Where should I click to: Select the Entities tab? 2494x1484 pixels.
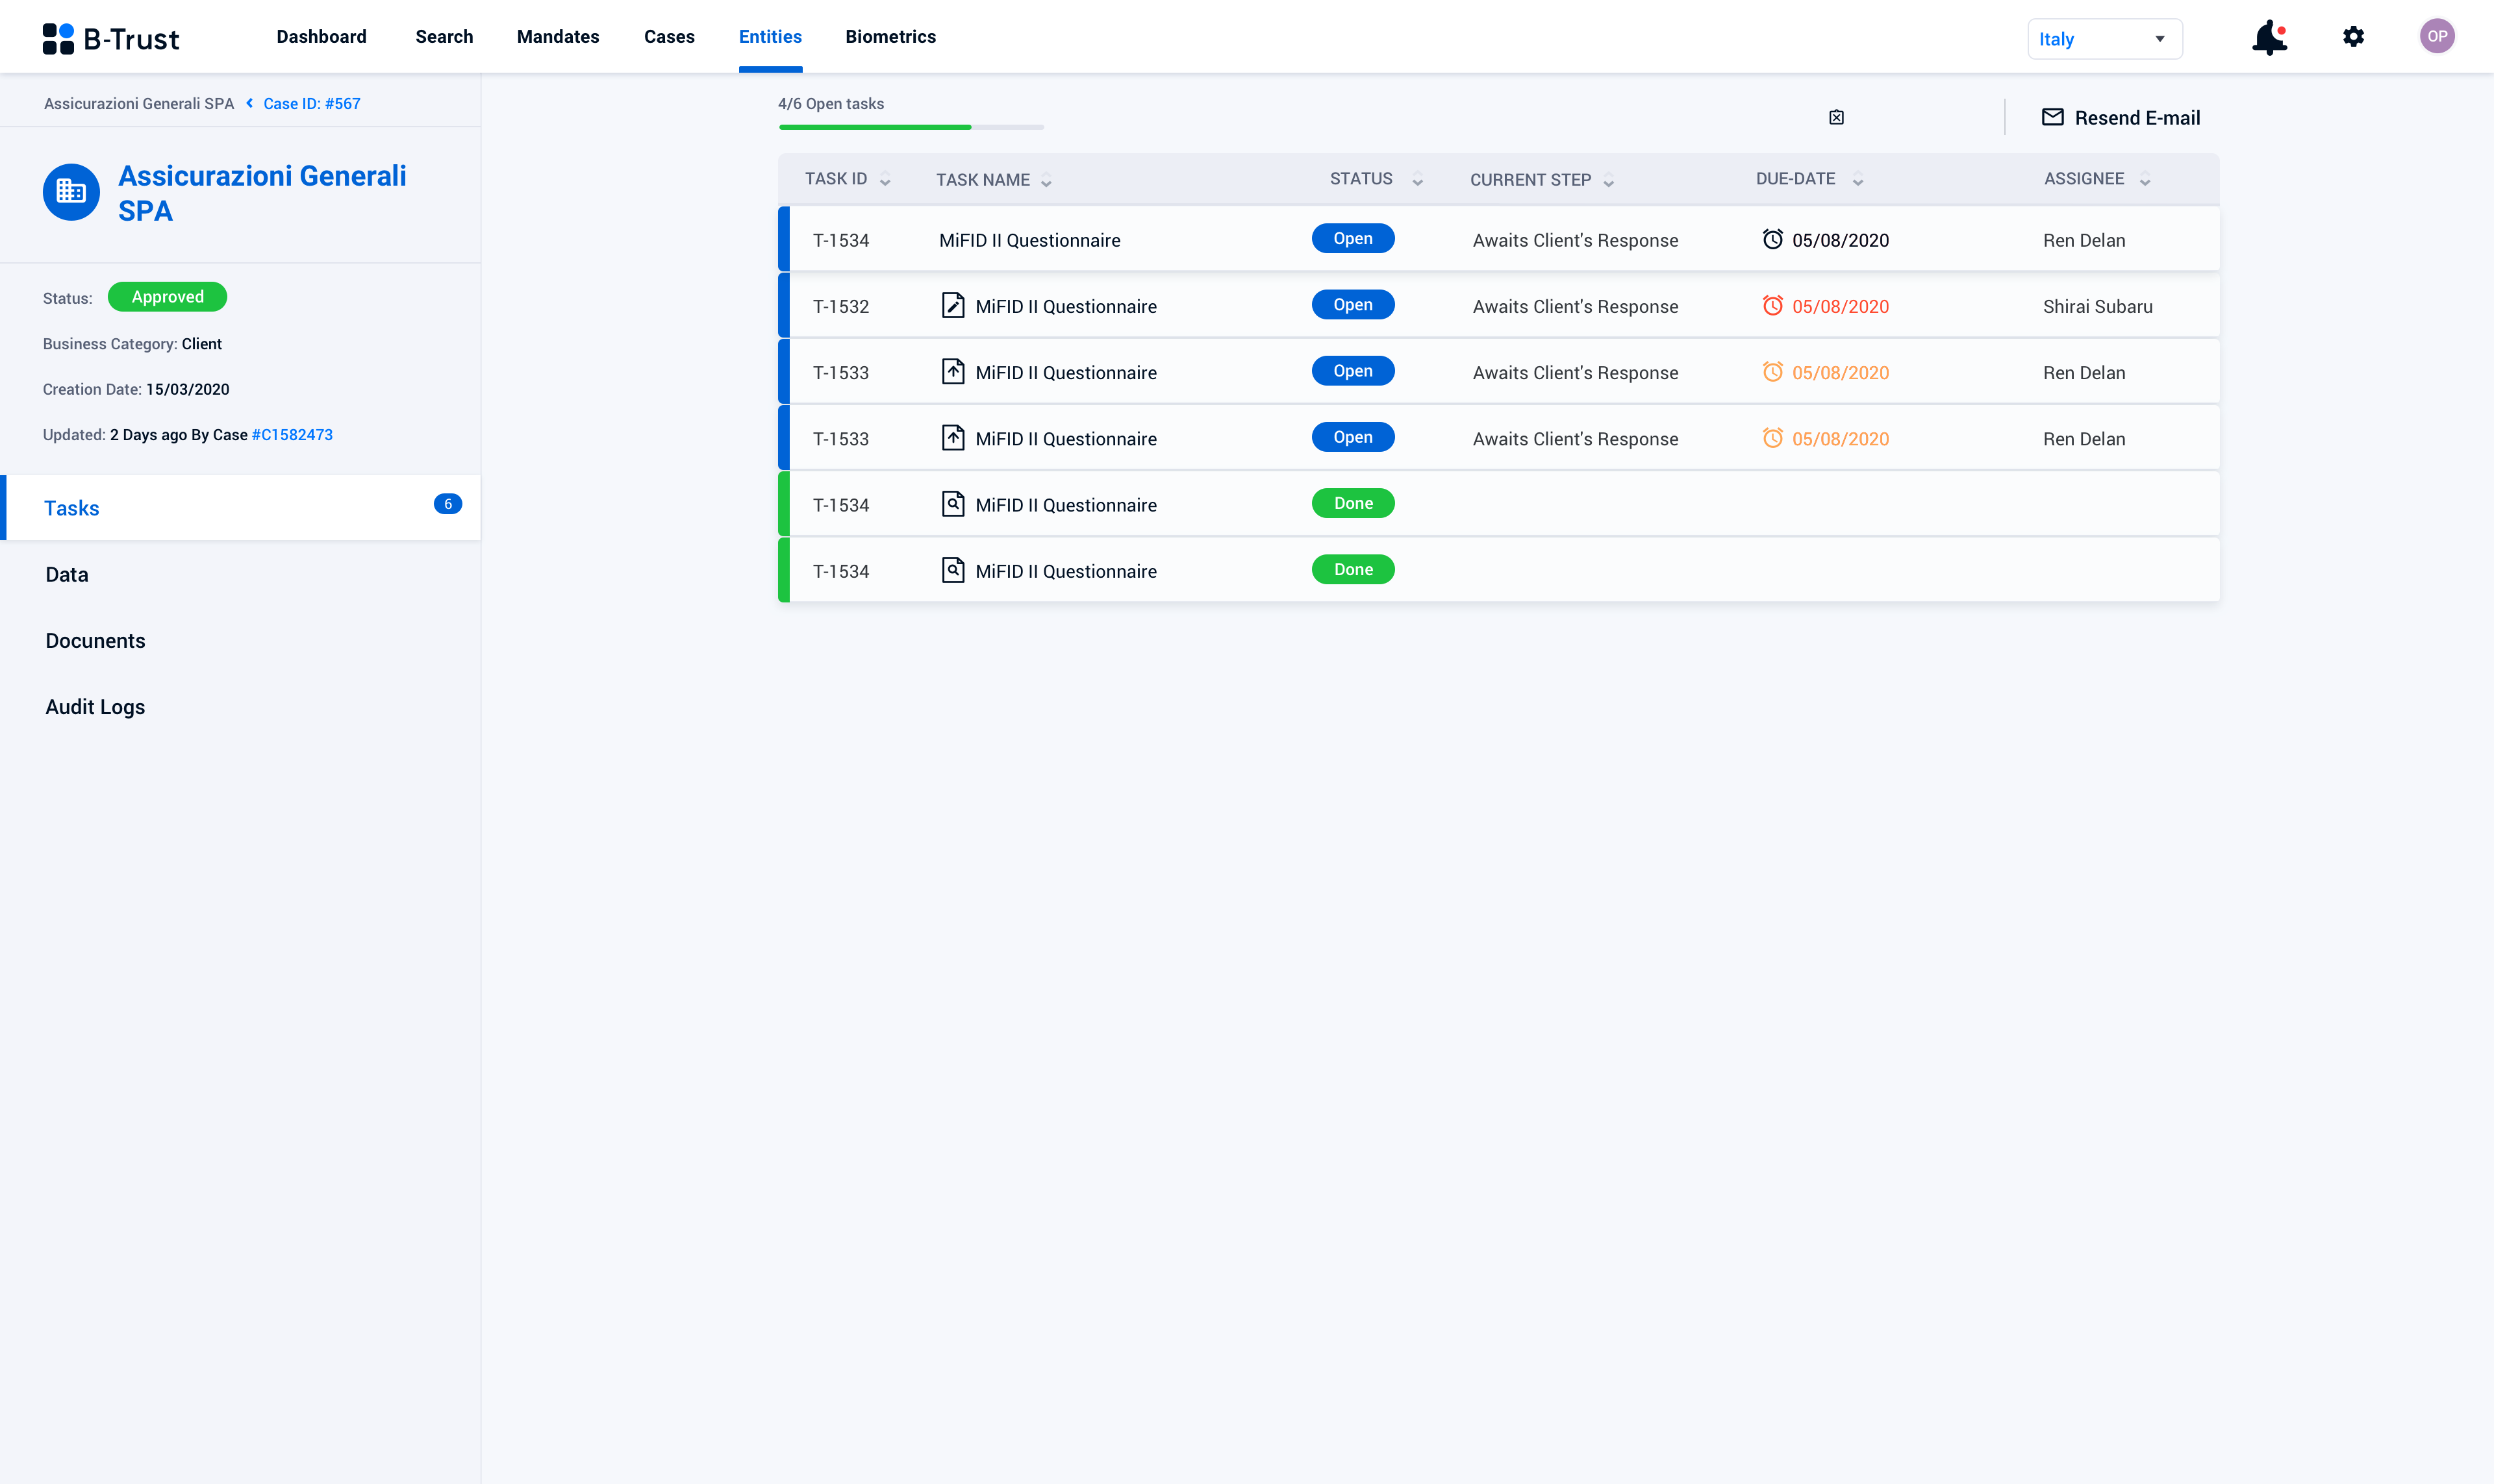pos(770,37)
